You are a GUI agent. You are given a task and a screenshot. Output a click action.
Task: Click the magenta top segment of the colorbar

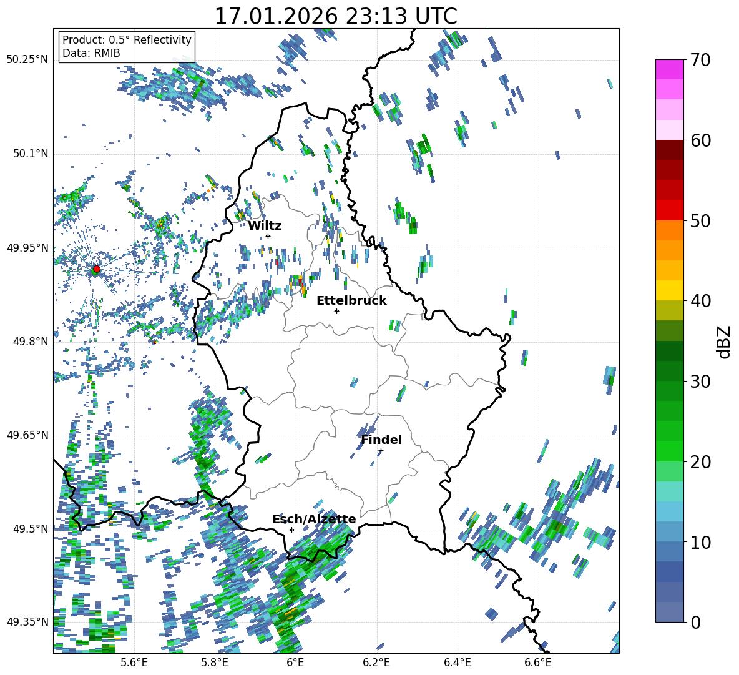tap(669, 69)
